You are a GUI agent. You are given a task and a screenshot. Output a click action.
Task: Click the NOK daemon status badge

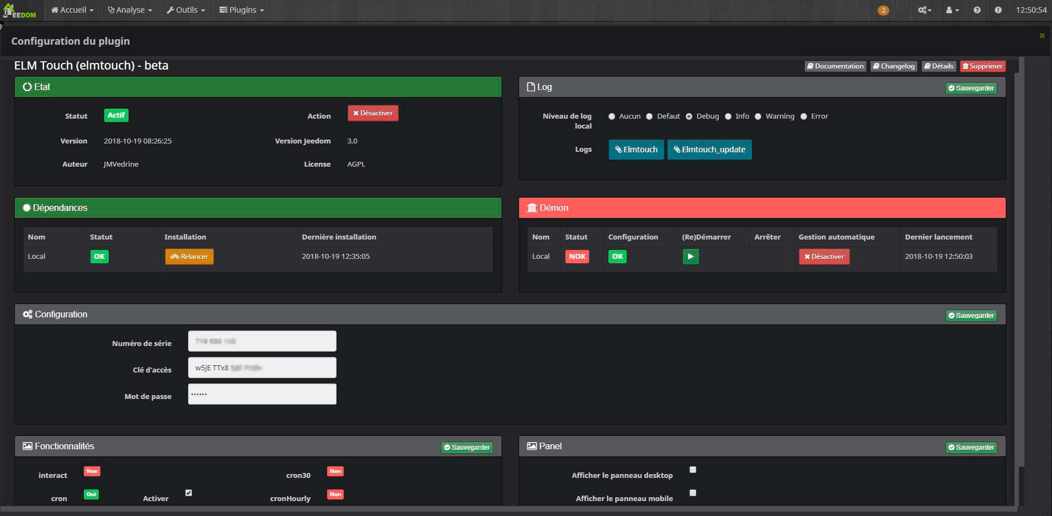577,257
